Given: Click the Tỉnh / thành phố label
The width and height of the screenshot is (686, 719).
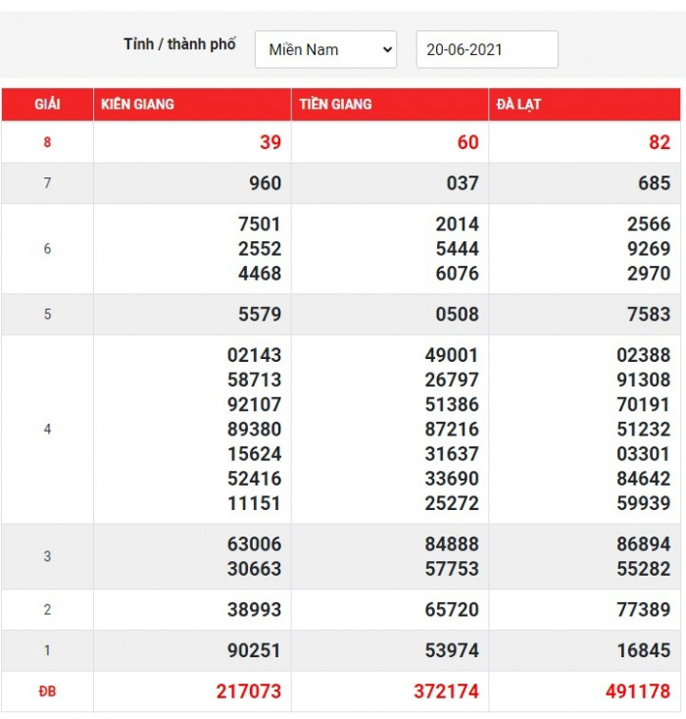Looking at the screenshot, I should pyautogui.click(x=180, y=44).
